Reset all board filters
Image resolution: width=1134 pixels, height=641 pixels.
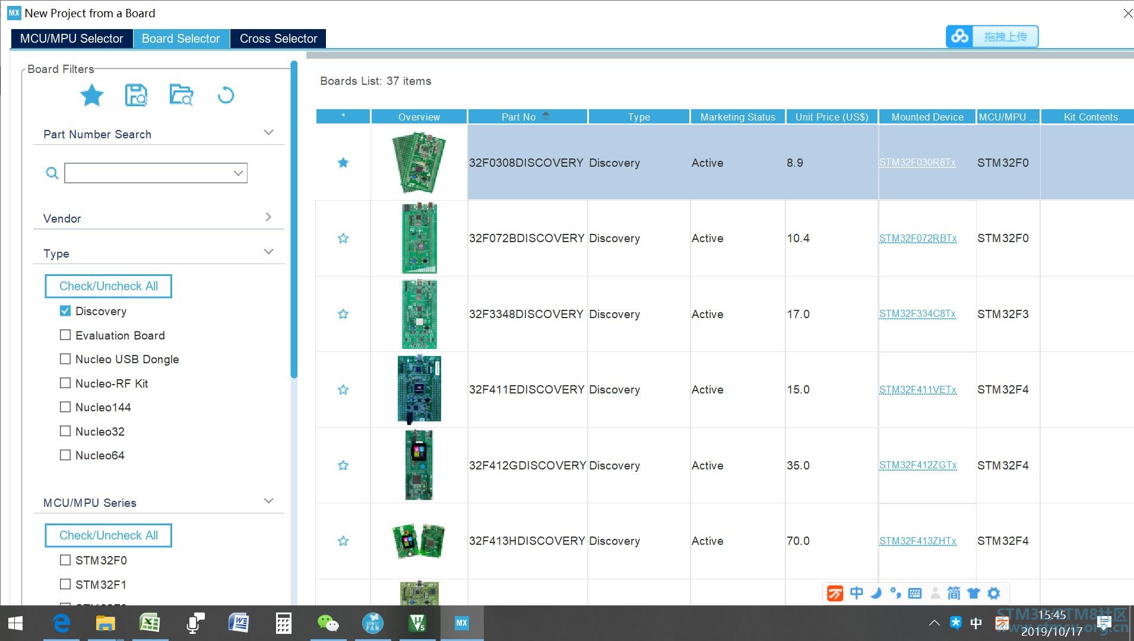pos(226,95)
